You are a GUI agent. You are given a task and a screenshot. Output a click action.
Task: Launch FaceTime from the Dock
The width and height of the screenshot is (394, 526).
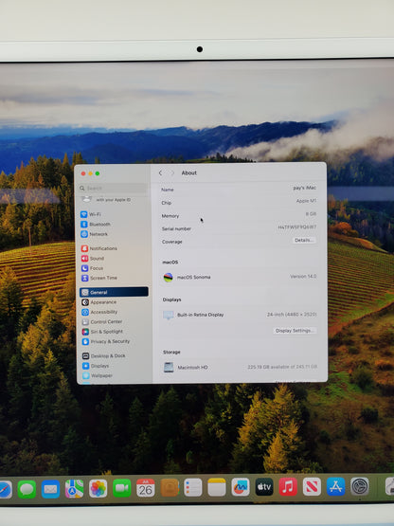[122, 488]
